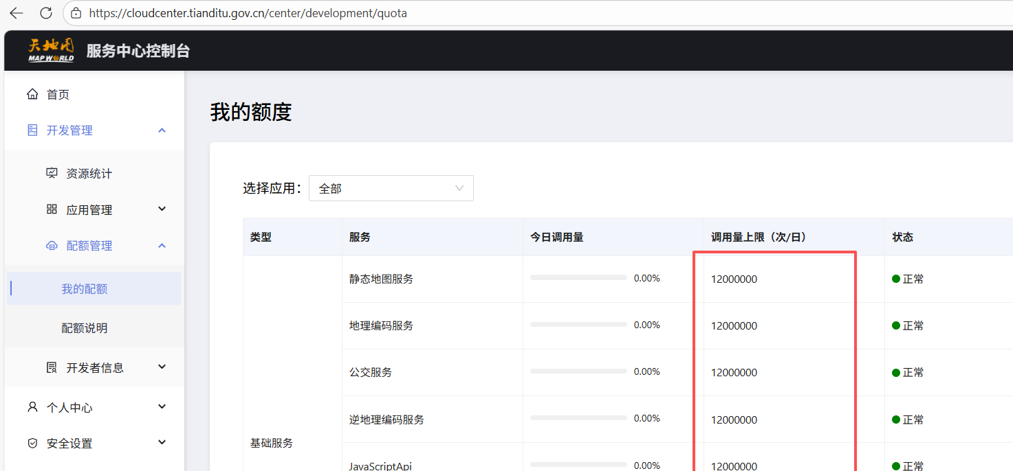Click the 应用管理 grid icon
Viewport: 1013px width, 471px height.
pos(52,209)
